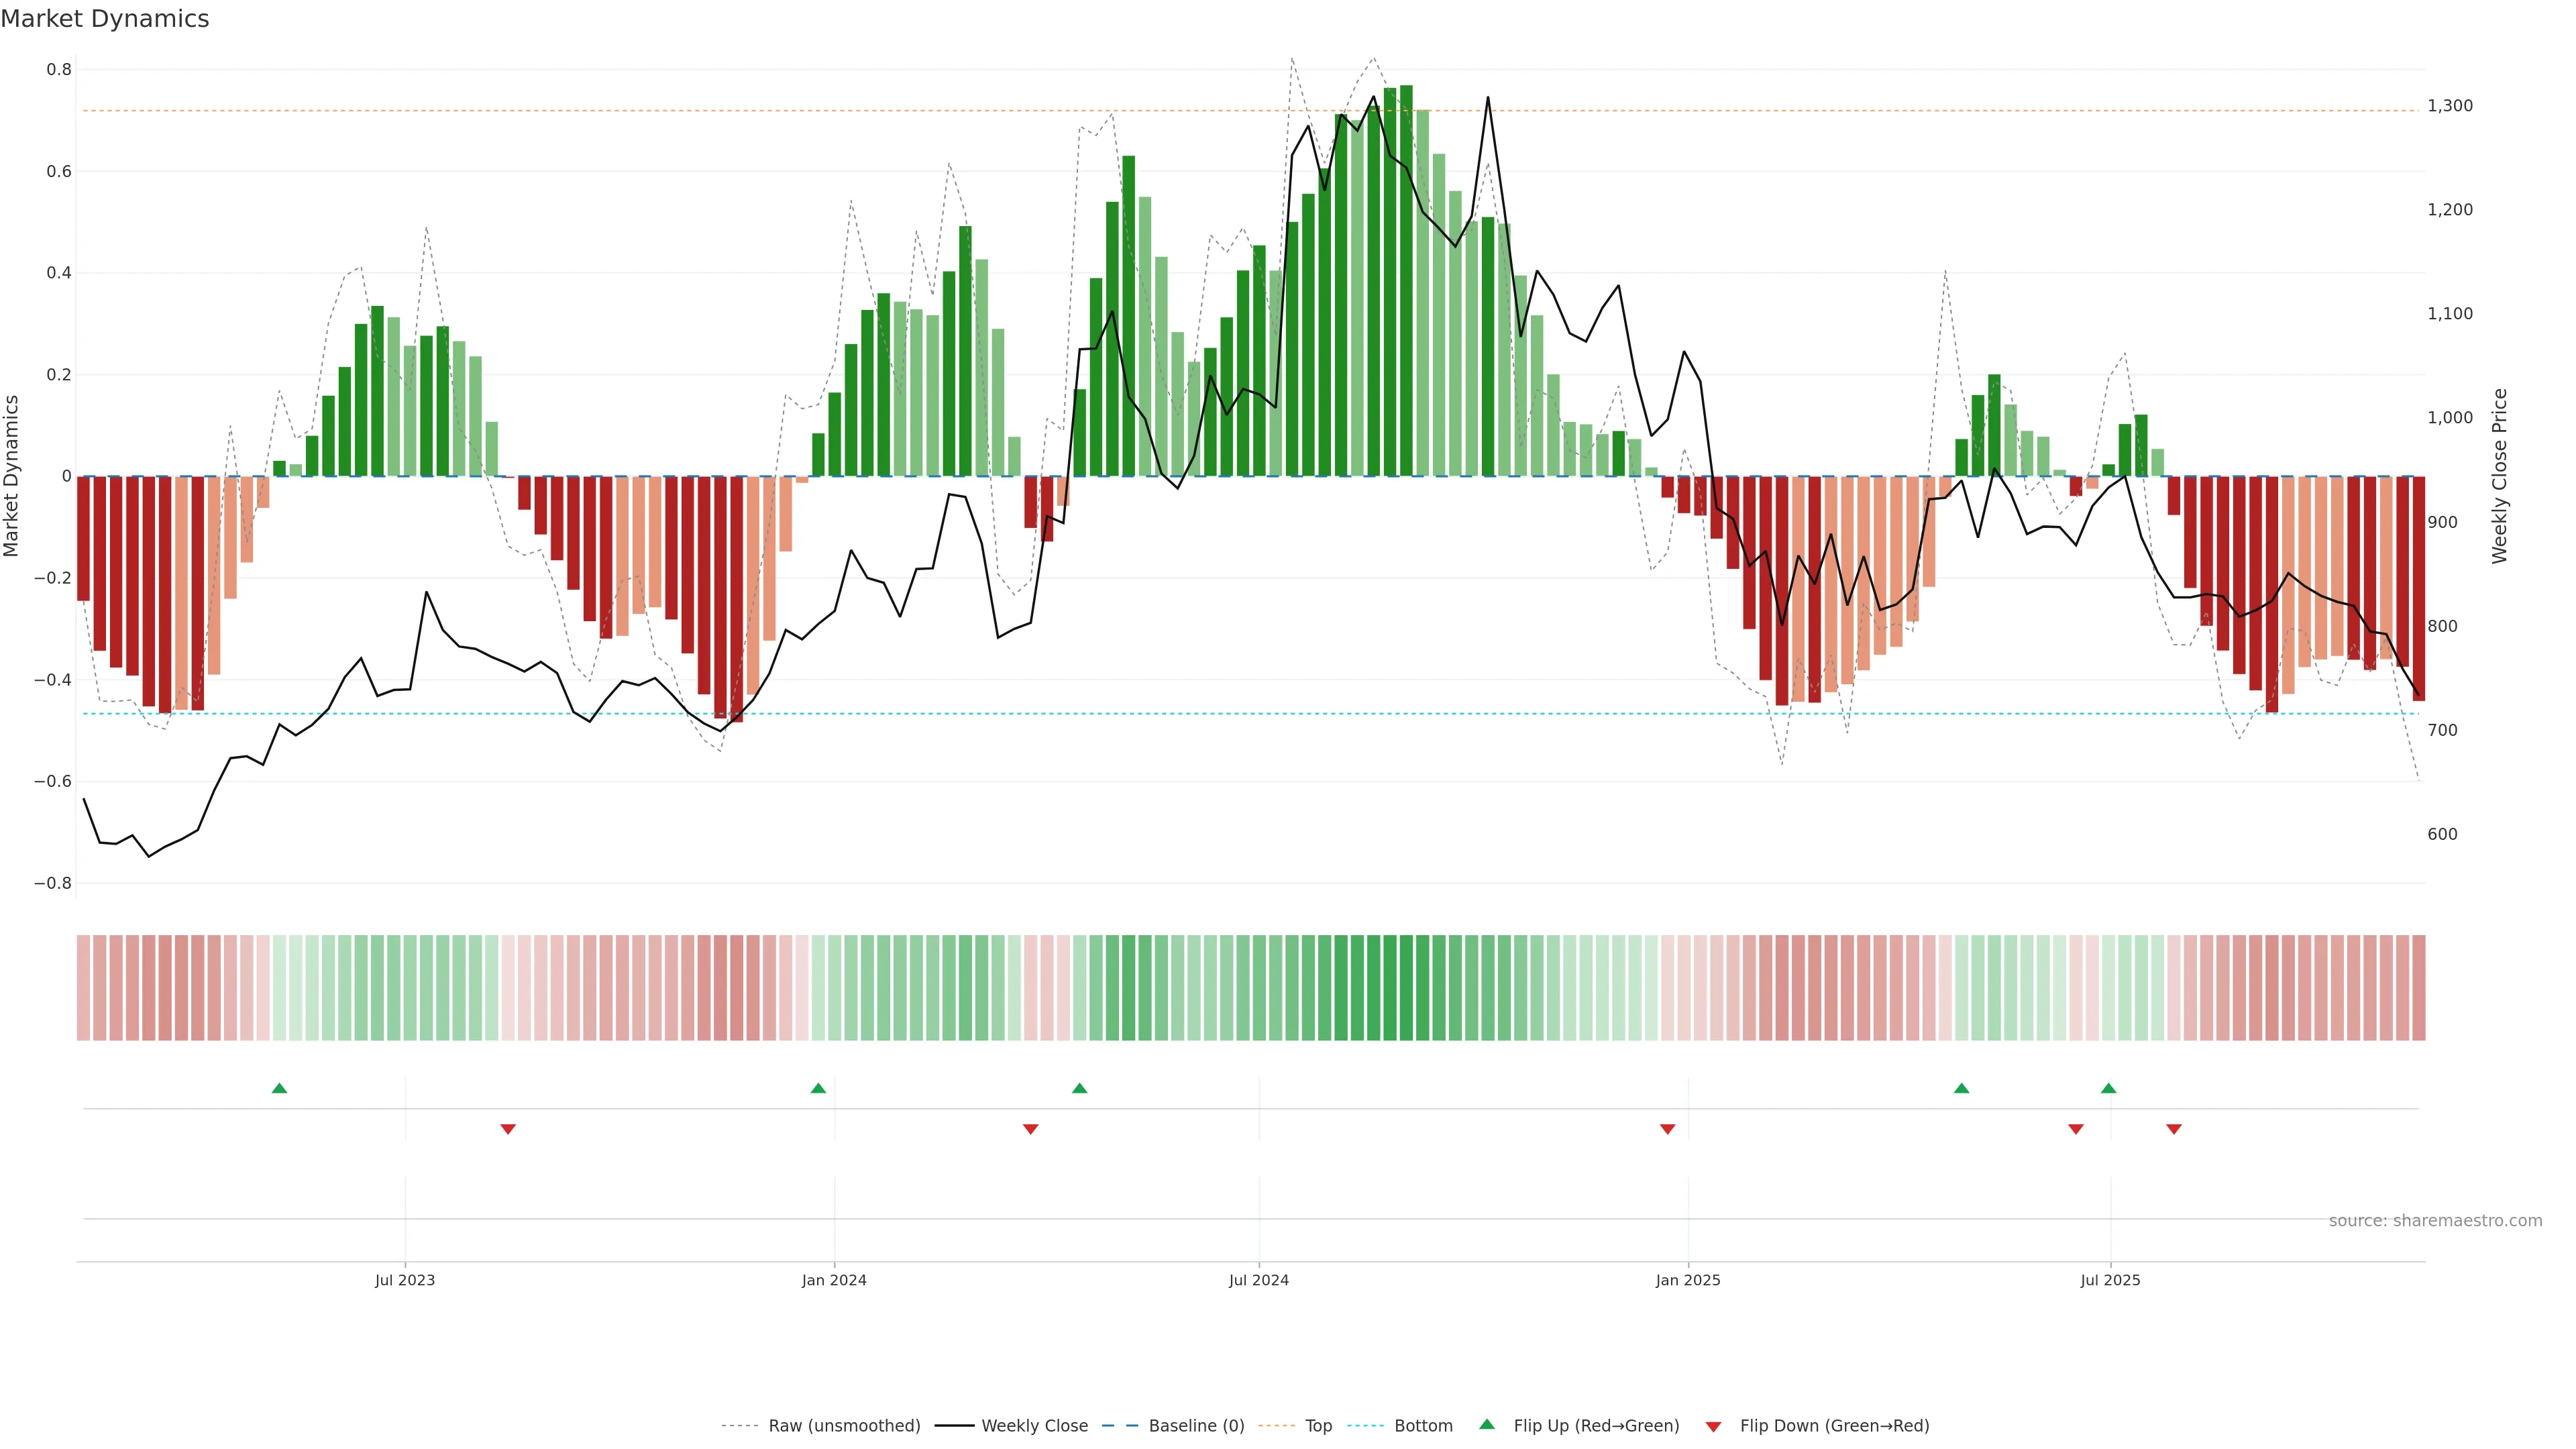Click the first green flip-up triangle marker

point(279,1088)
